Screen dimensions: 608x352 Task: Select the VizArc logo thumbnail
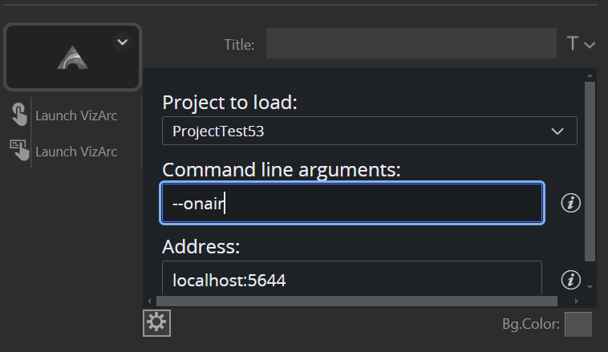pyautogui.click(x=72, y=57)
